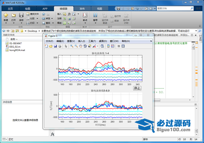Click the 比较 (Compare) button
204x143 pixels.
[31, 19]
